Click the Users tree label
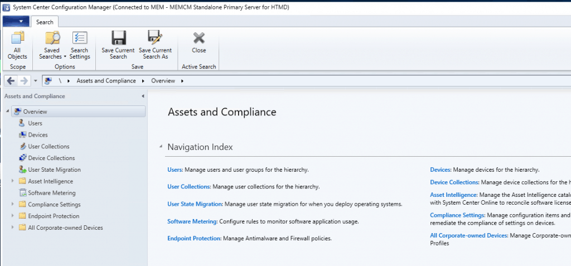This screenshot has height=266, width=571. coord(35,123)
